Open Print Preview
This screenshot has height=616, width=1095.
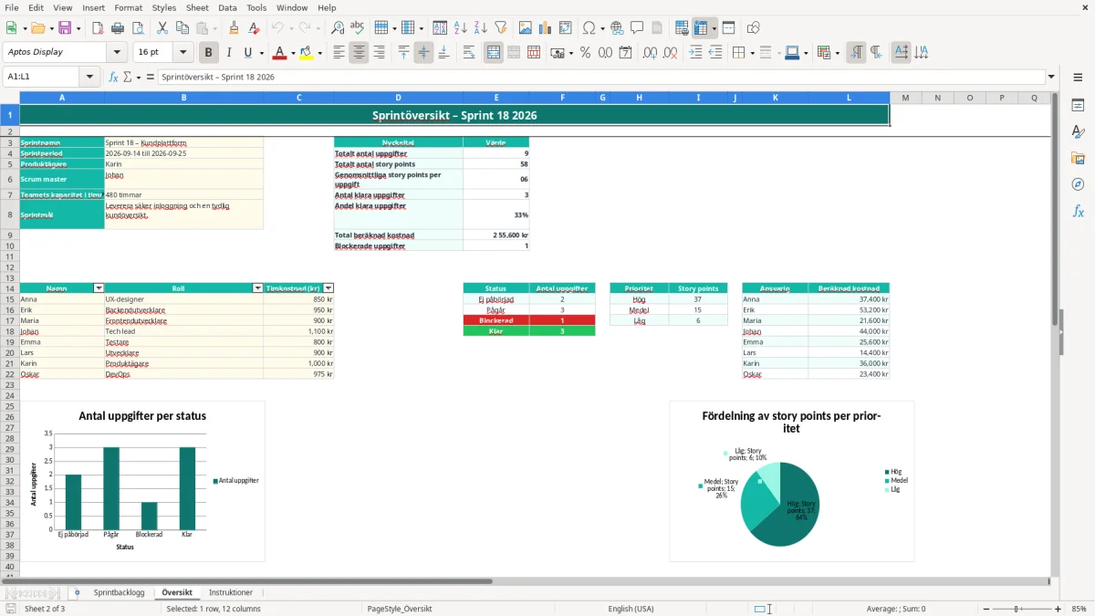(x=137, y=28)
